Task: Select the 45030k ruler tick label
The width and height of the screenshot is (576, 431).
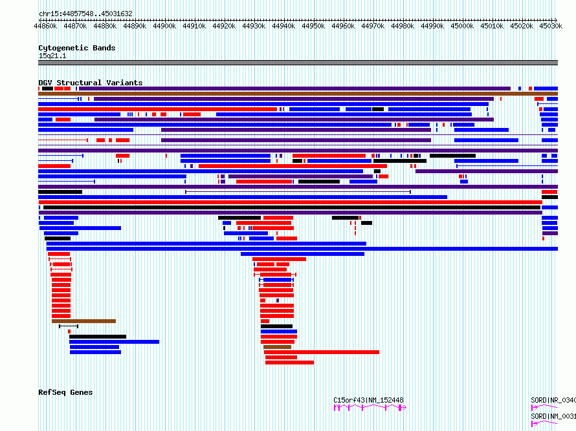Action: click(x=551, y=26)
